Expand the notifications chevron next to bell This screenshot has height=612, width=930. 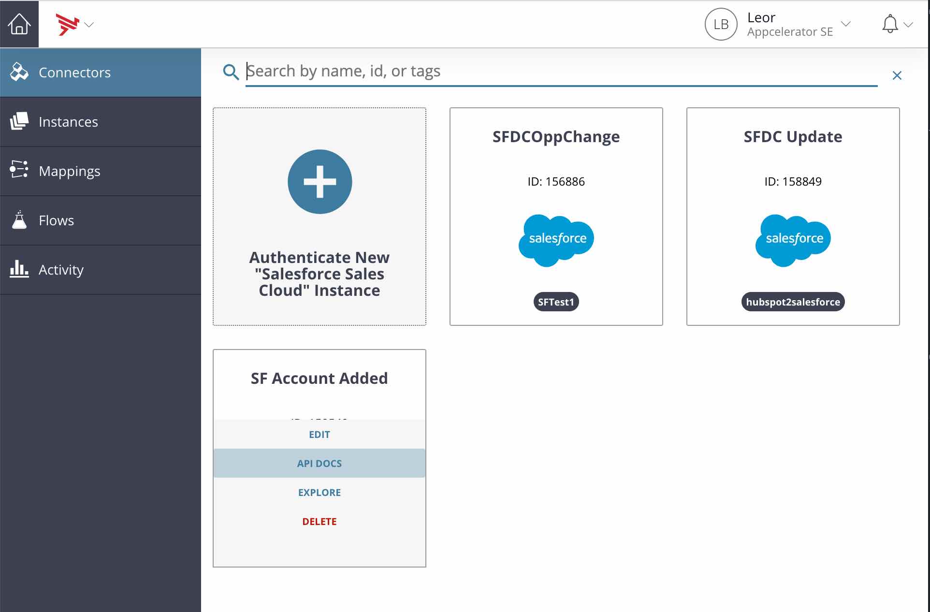908,25
